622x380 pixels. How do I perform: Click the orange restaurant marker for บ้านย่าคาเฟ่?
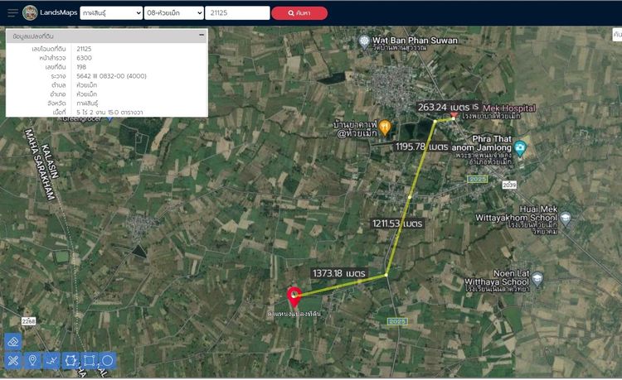pyautogui.click(x=385, y=127)
